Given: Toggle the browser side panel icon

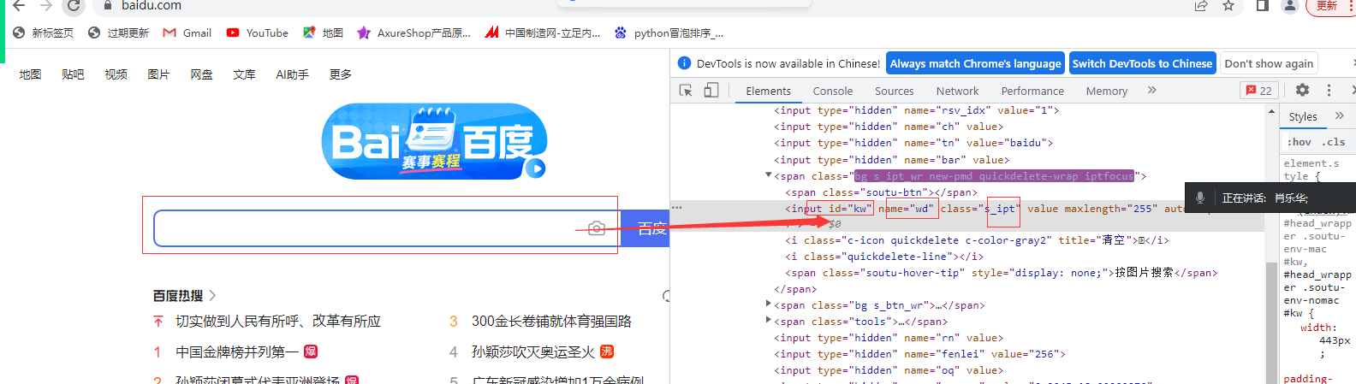Looking at the screenshot, I should pos(1262,6).
